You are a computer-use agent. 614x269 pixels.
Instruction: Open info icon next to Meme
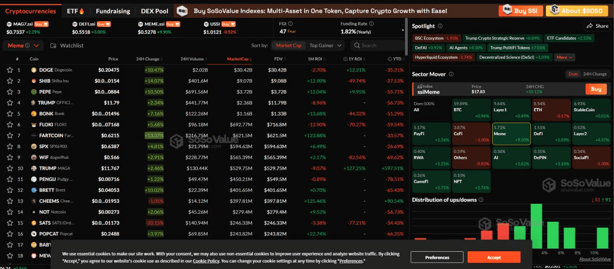coord(27,46)
